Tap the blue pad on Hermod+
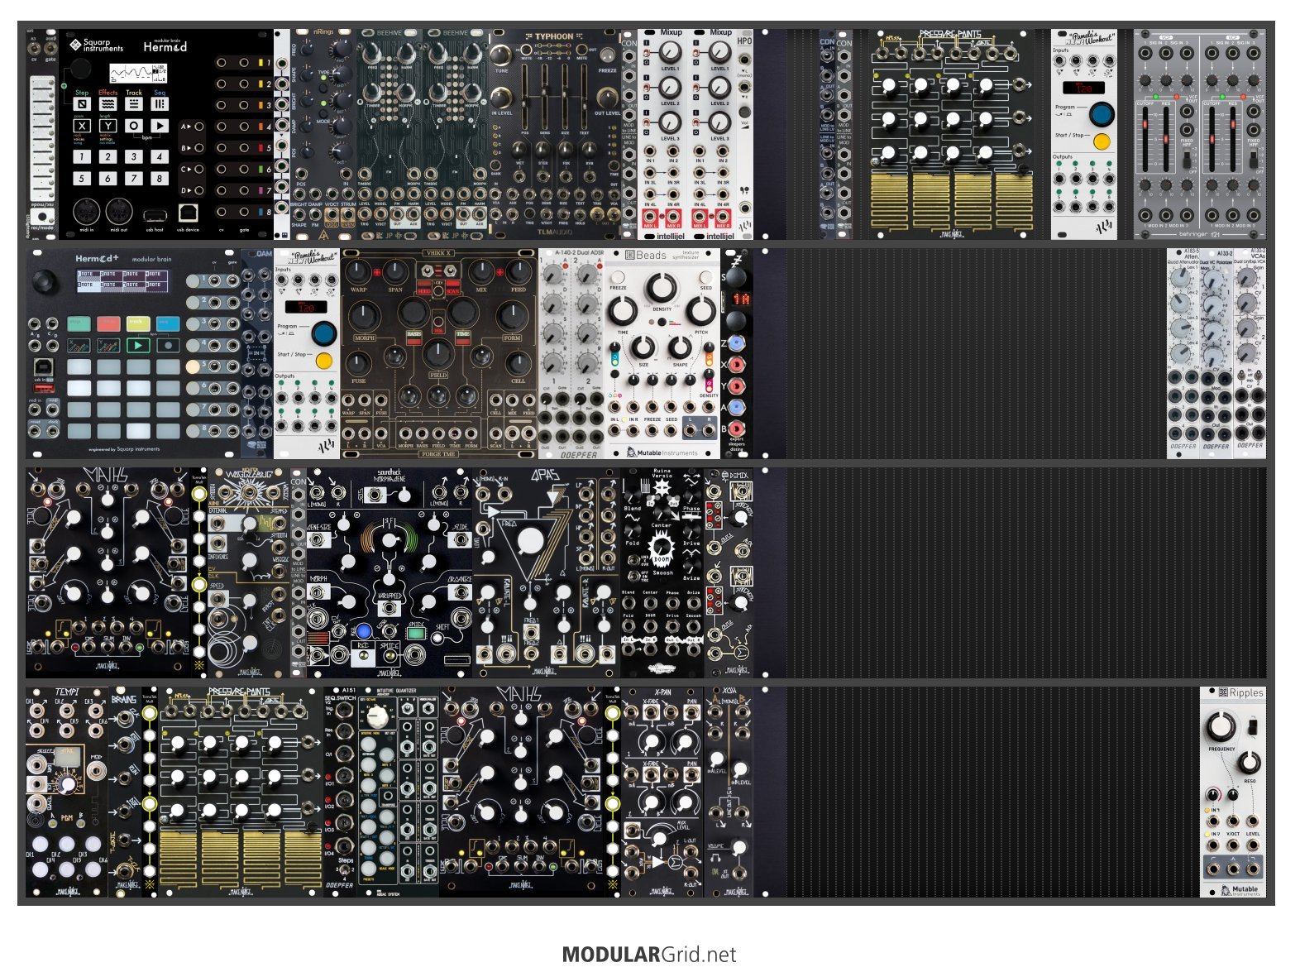This screenshot has height=972, width=1300. (168, 323)
